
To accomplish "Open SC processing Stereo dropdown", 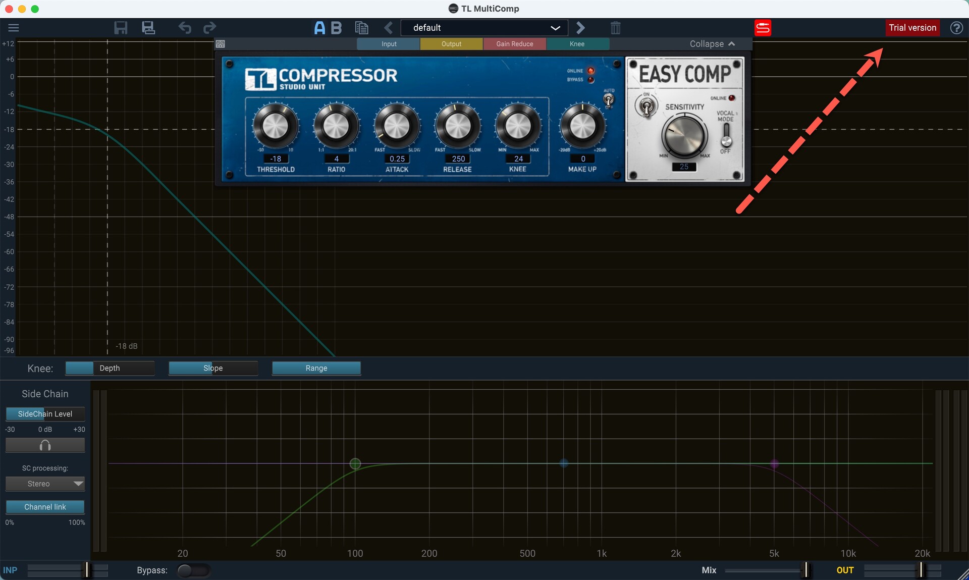I will coord(45,484).
